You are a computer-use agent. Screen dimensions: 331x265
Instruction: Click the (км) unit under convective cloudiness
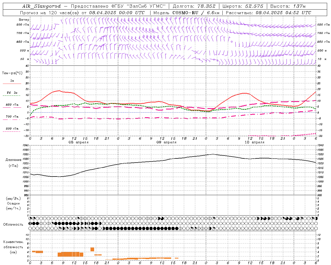click(13, 252)
